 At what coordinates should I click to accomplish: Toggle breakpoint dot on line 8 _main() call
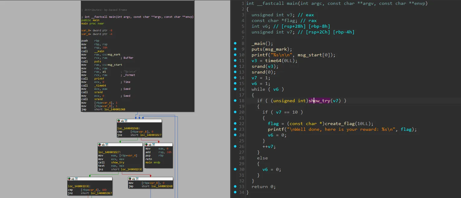tap(235, 43)
